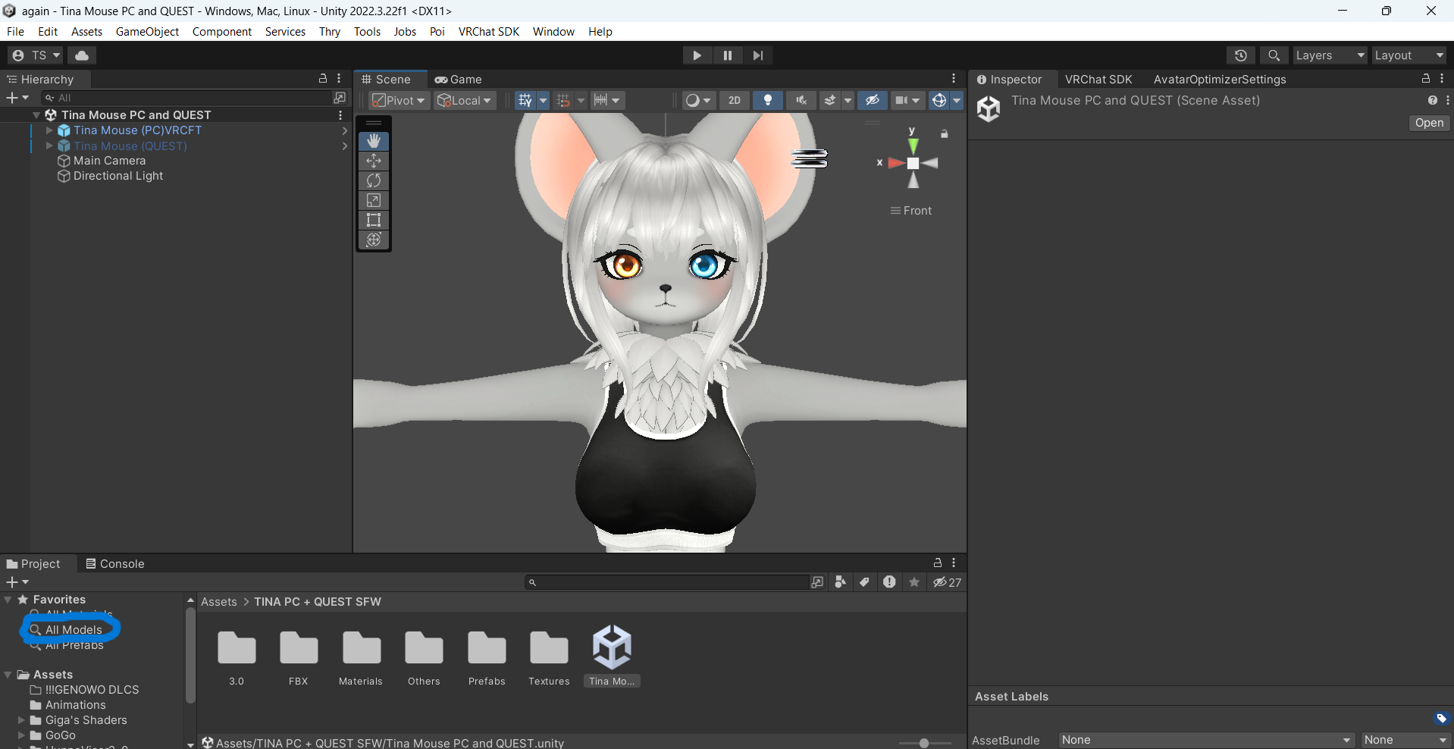The height and width of the screenshot is (749, 1454).
Task: Toggle scene effects layer icon
Action: point(831,101)
